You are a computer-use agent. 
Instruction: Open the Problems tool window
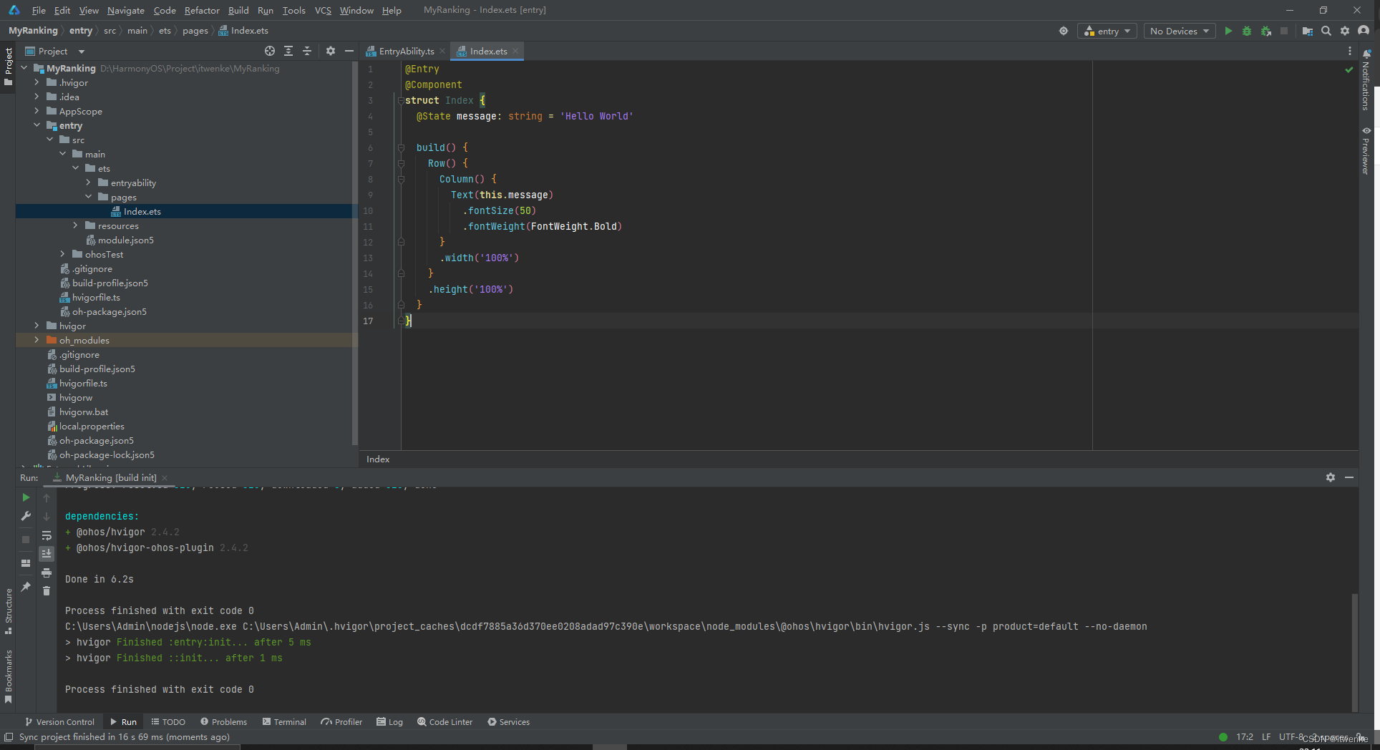pos(223,721)
